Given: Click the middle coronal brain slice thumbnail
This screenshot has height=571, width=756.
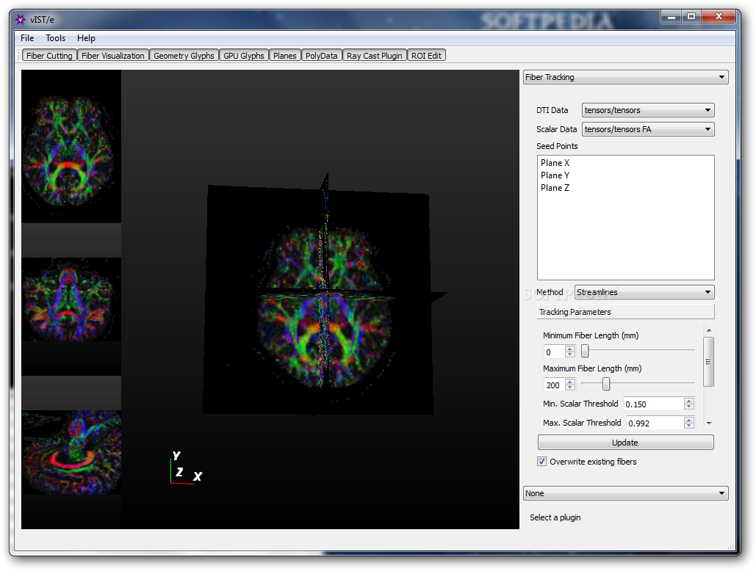Looking at the screenshot, I should coord(71,299).
